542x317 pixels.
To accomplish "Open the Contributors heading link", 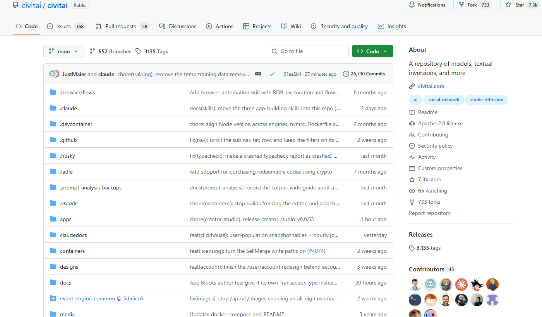I will tap(432, 269).
